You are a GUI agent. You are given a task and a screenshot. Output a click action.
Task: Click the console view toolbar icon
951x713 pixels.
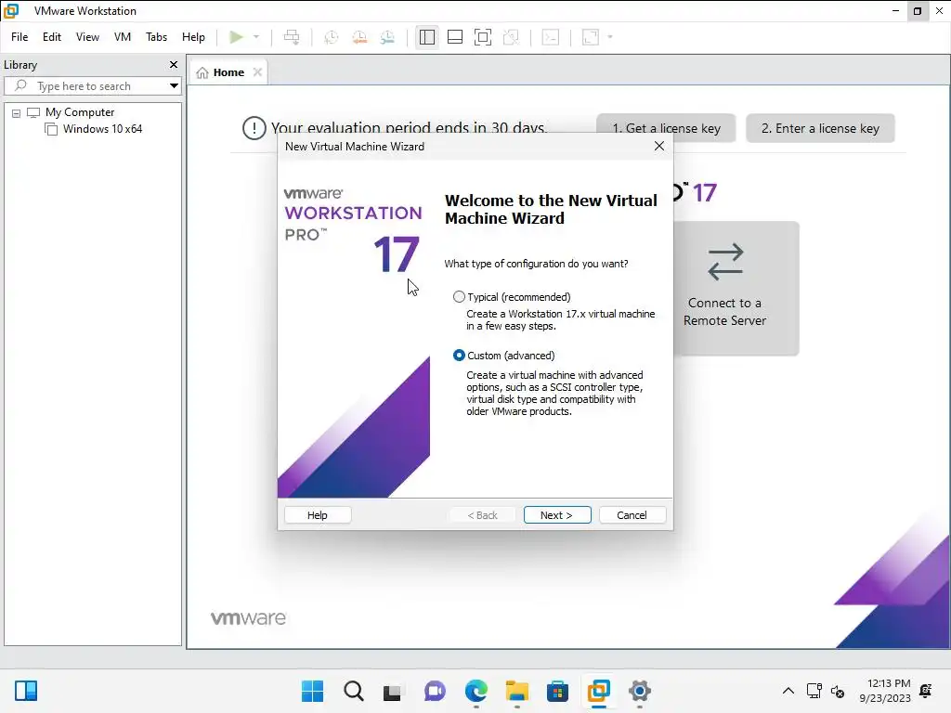tap(551, 37)
